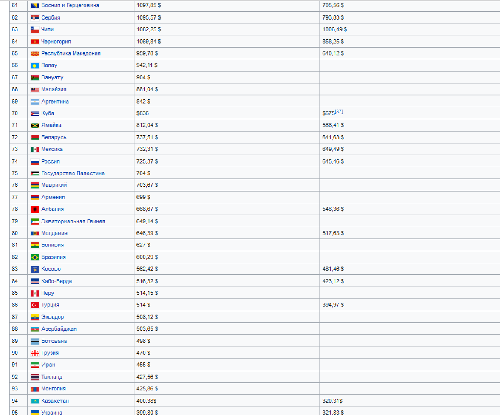Screen dimensions: 500x415
Task: Open the Республика Македония article link
Action: click(x=71, y=53)
